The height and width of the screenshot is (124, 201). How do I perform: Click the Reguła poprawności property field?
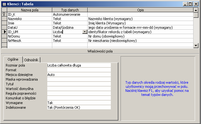click(x=79, y=93)
